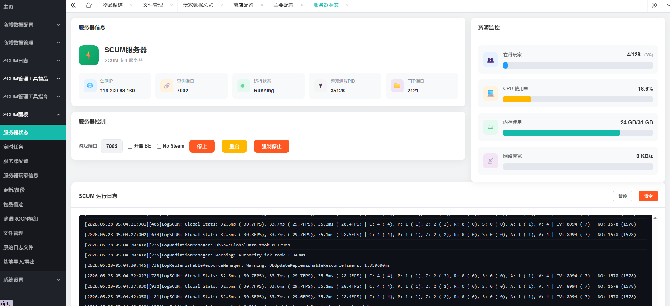The image size is (670, 306).
Task: Switch to the 主要配置 tab
Action: coord(284,5)
